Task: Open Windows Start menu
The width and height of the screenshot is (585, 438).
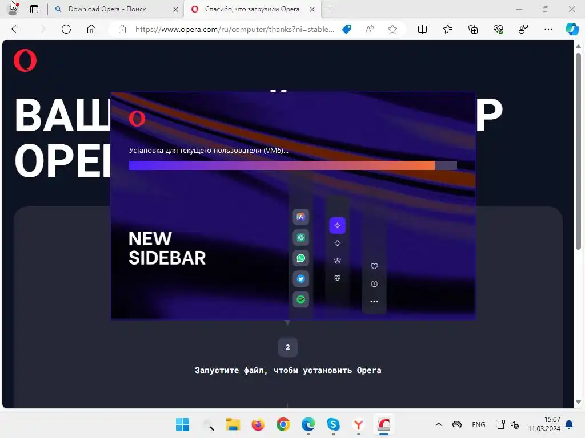Action: click(182, 424)
